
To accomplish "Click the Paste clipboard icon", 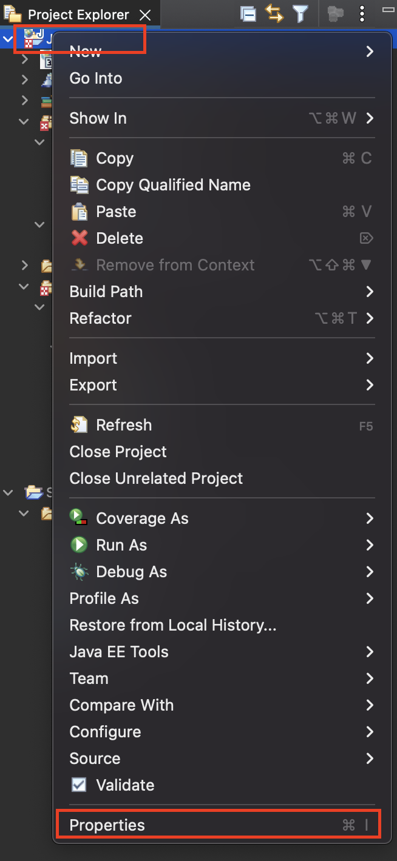I will click(x=80, y=212).
